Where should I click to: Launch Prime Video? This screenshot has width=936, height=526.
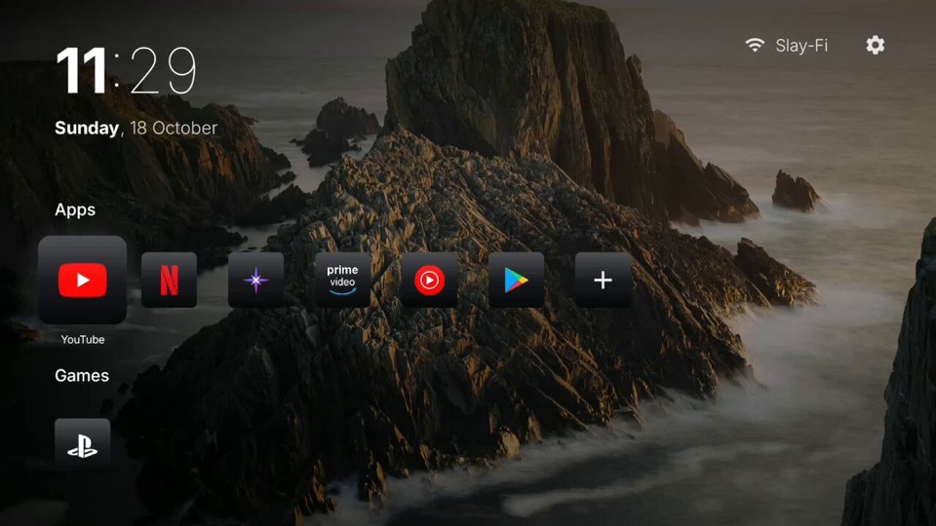(x=342, y=280)
